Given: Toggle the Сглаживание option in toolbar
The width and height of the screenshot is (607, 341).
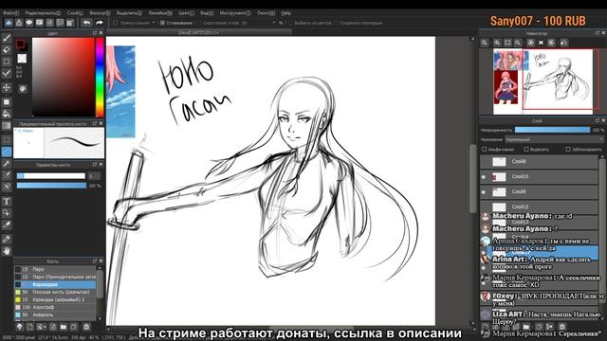Looking at the screenshot, I should pos(163,23).
